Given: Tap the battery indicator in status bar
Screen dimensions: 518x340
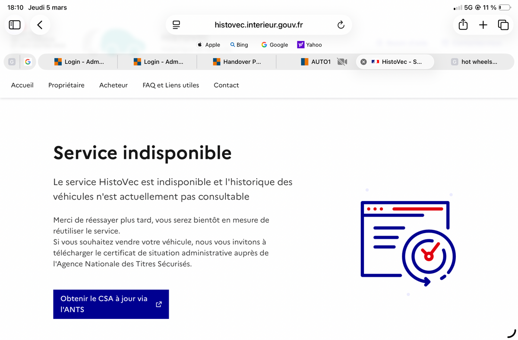Looking at the screenshot, I should coord(505,7).
